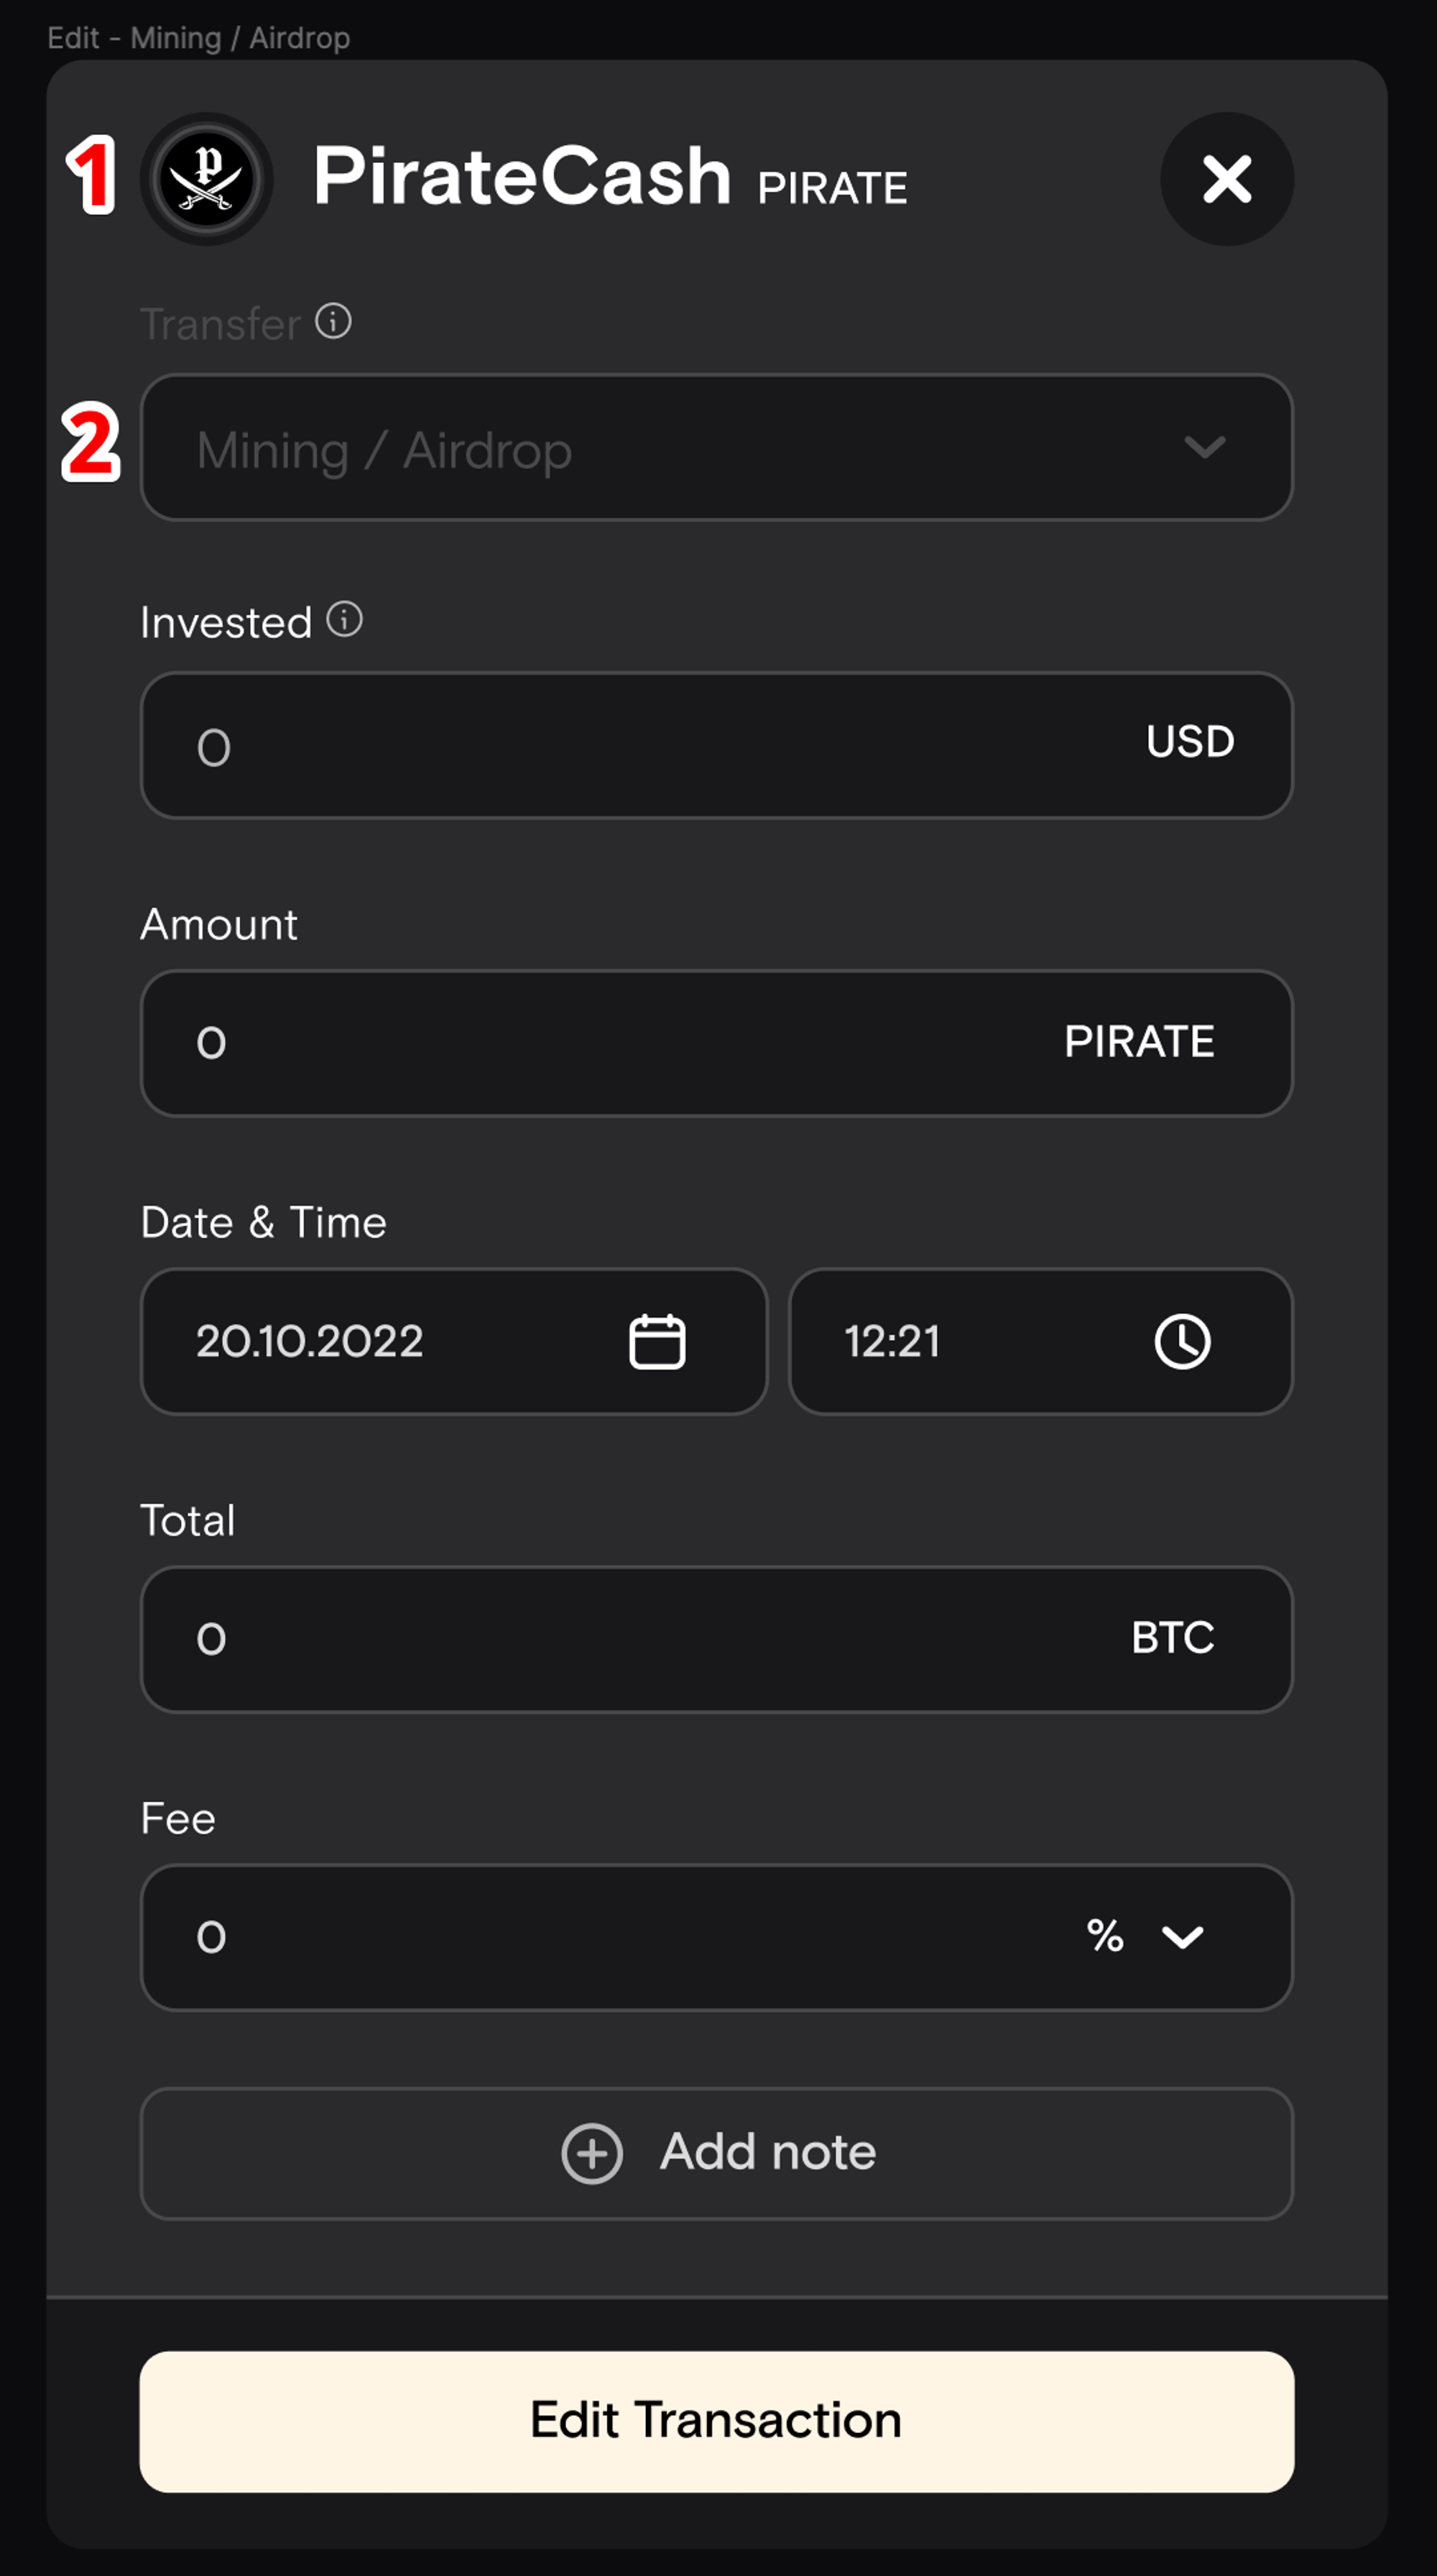The width and height of the screenshot is (1437, 2576).
Task: Open the calendar date picker icon
Action: coord(657,1341)
